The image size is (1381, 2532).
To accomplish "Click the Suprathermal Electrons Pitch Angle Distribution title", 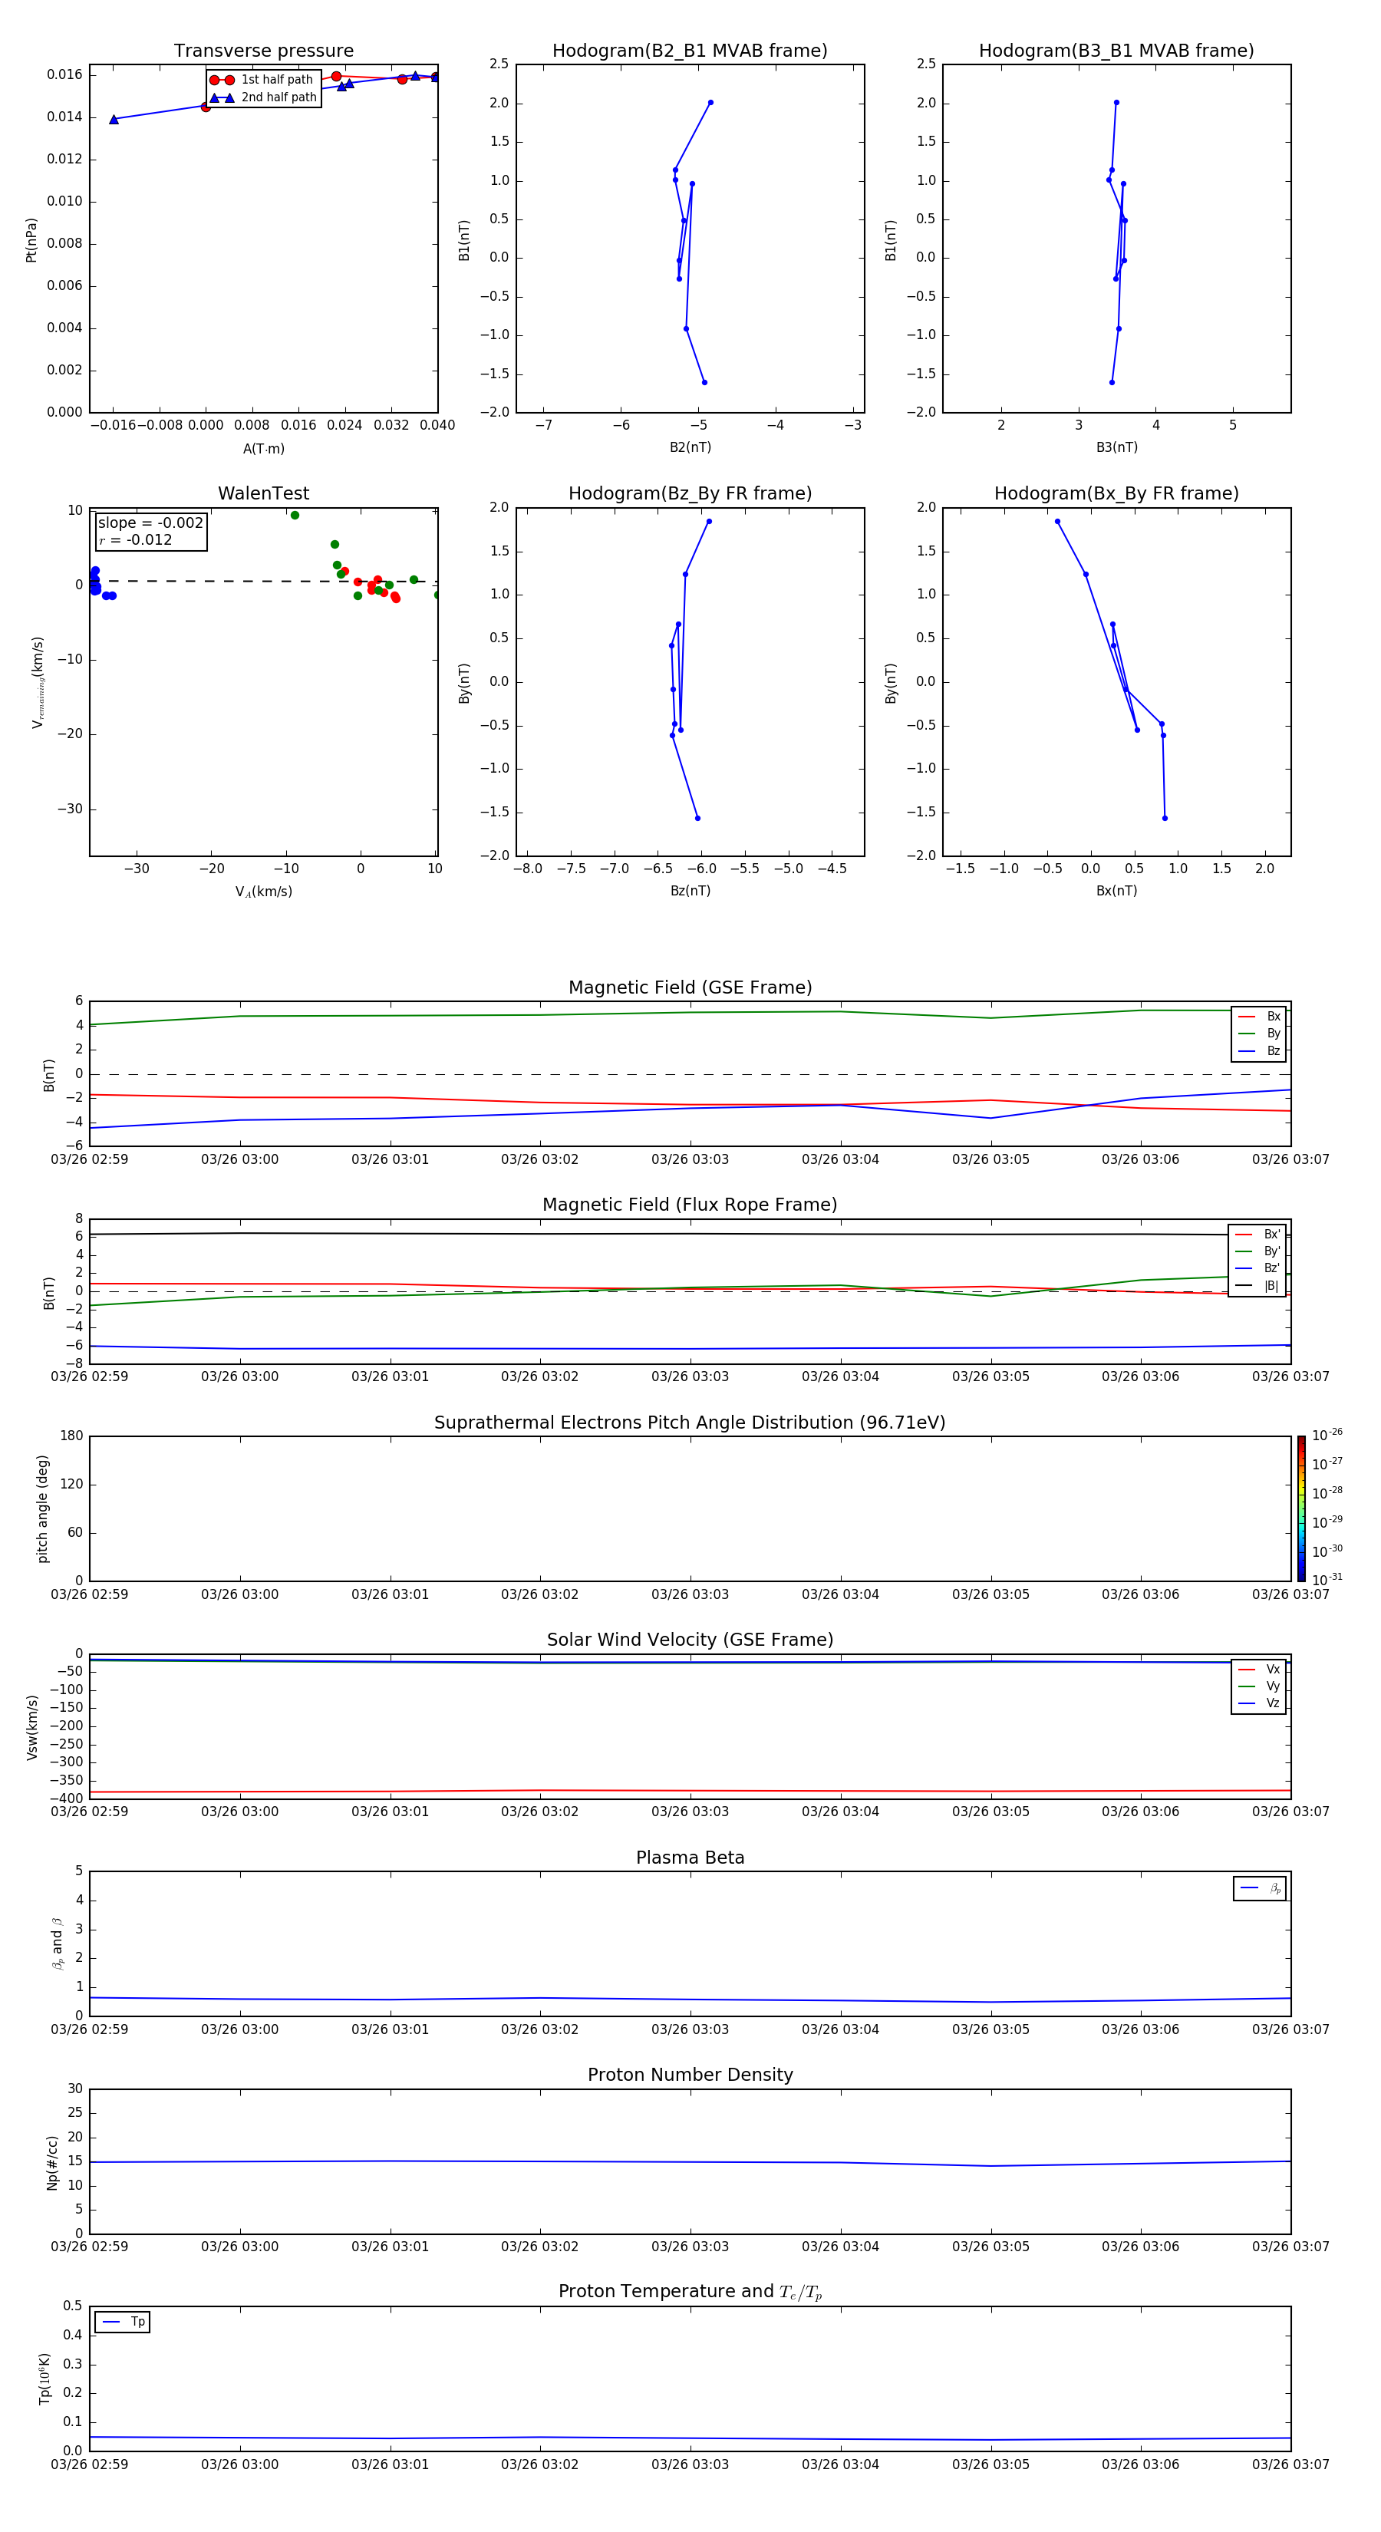I will [x=689, y=1423].
